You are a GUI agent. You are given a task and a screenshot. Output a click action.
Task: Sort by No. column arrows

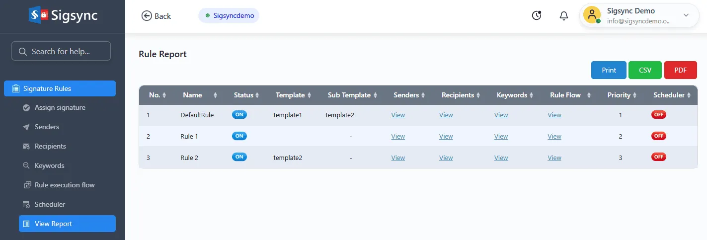tap(164, 95)
